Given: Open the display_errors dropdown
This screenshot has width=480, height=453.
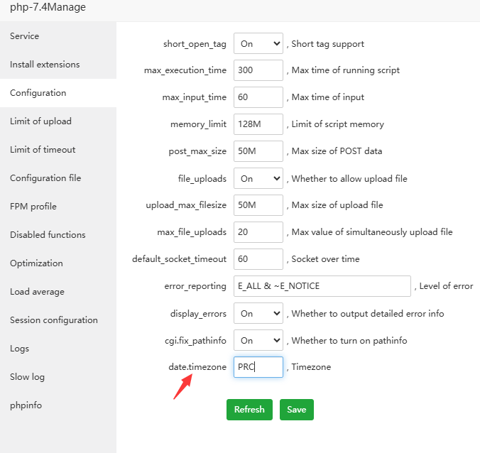Looking at the screenshot, I should [x=258, y=313].
